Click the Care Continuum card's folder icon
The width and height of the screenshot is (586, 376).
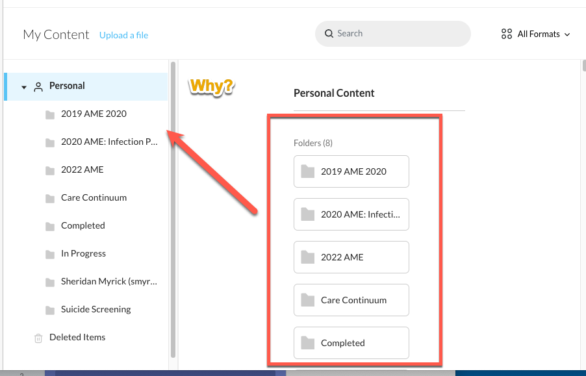pos(308,300)
